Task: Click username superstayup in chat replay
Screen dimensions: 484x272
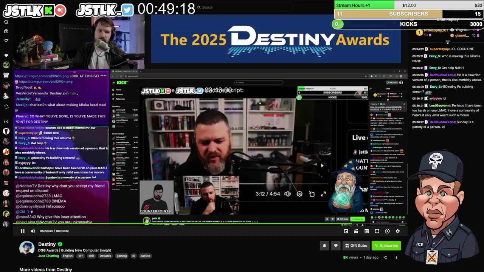Action: pos(439,49)
